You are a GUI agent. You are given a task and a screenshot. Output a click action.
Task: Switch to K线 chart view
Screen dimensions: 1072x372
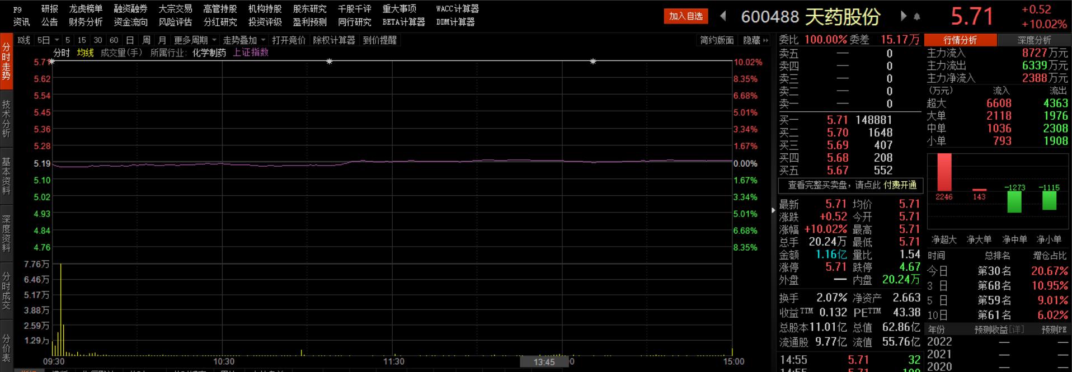click(23, 40)
